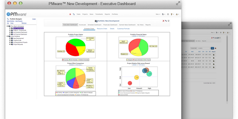Image resolution: width=238 pixels, height=119 pixels.
Task: Open the Customize Formulas sub-tab
Action: point(123,28)
